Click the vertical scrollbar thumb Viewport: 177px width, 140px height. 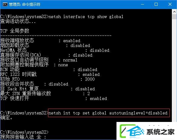click(174, 17)
